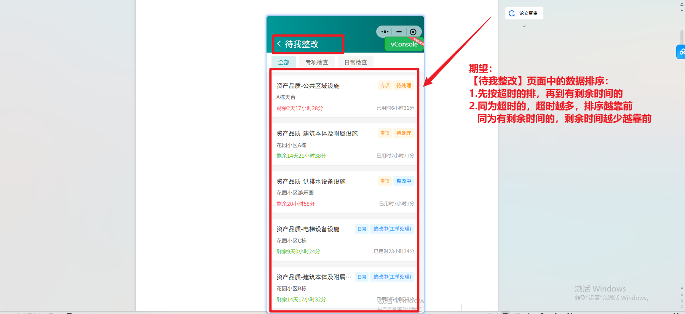
Task: Click the 日常 tag on 花园小区B栋 card
Action: pyautogui.click(x=362, y=277)
